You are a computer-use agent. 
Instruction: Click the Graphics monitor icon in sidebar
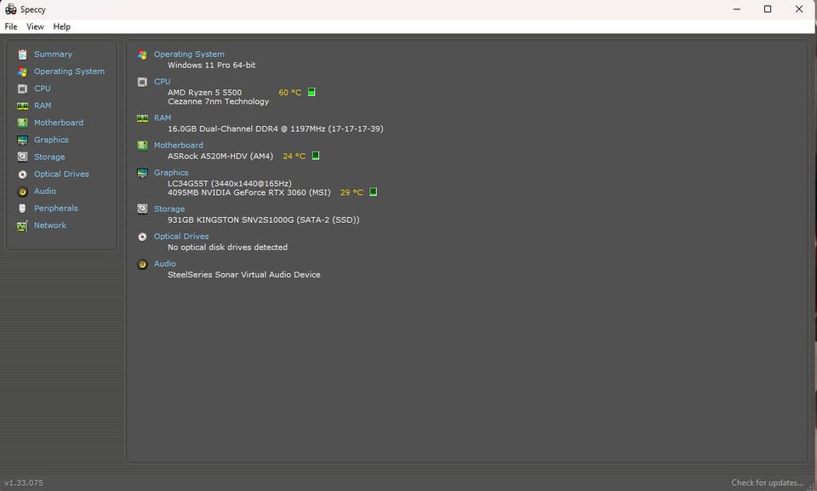tap(22, 140)
